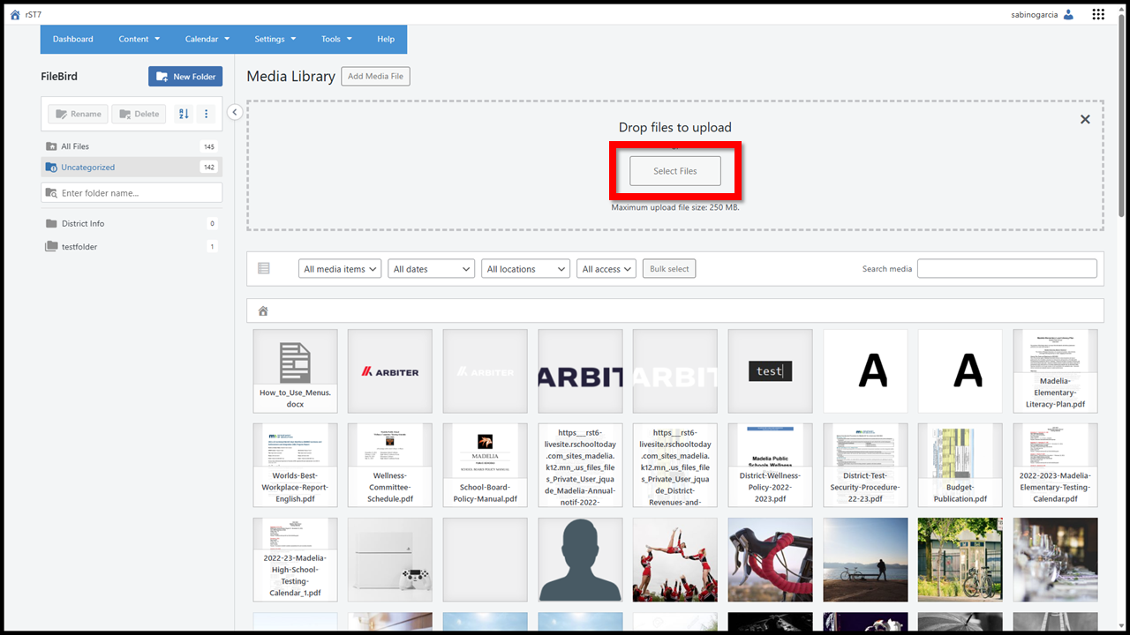
Task: Select the person silhouette avatar image
Action: (580, 560)
